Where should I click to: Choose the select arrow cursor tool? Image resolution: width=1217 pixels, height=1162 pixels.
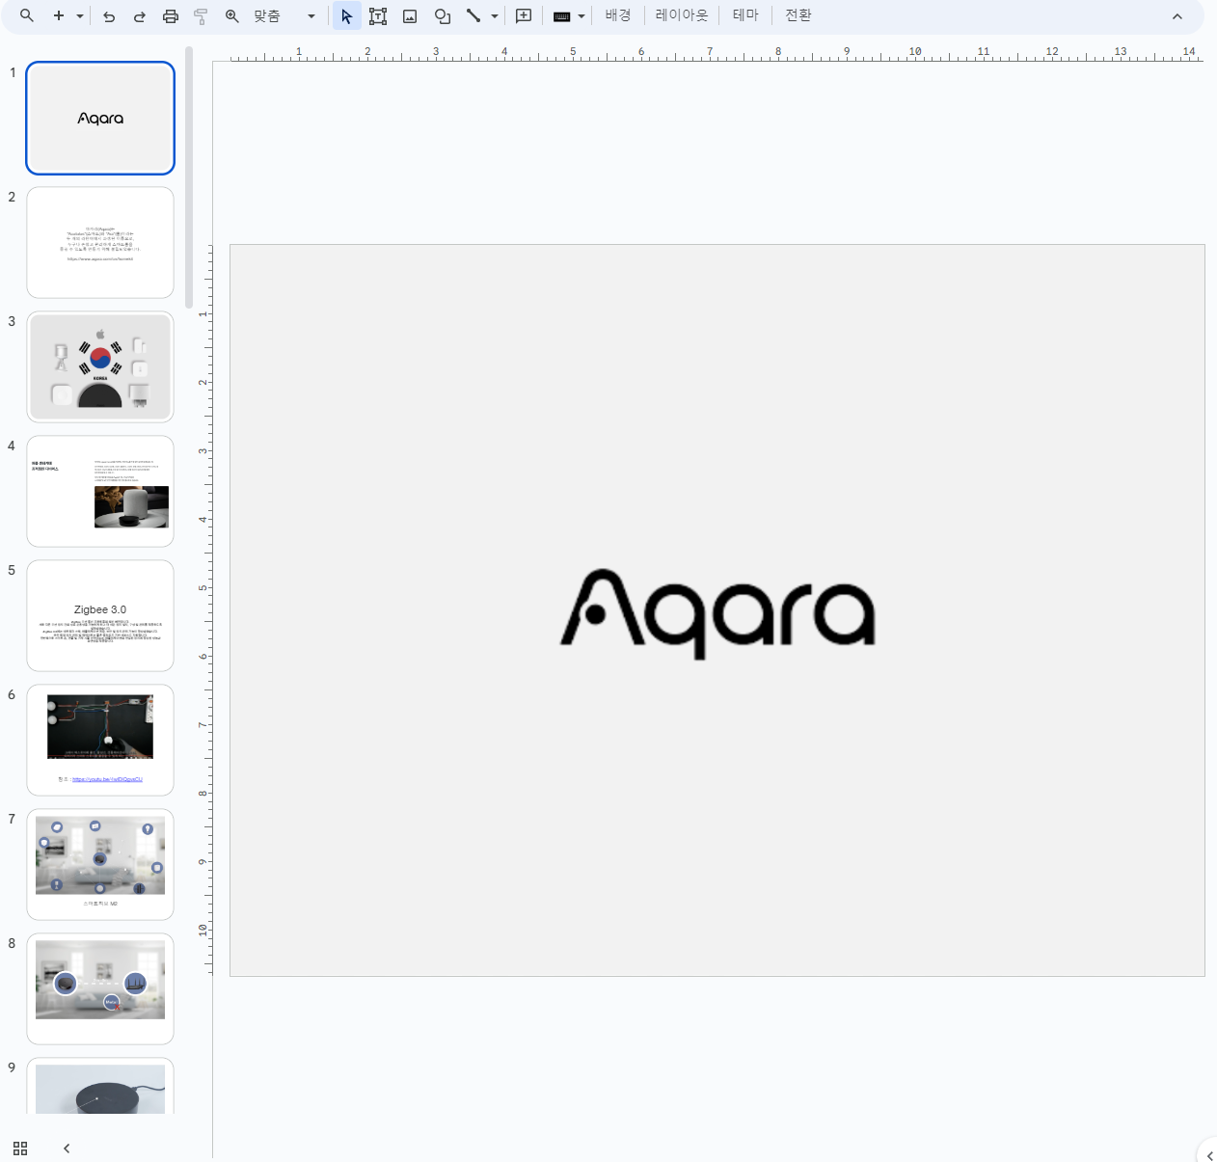click(347, 16)
